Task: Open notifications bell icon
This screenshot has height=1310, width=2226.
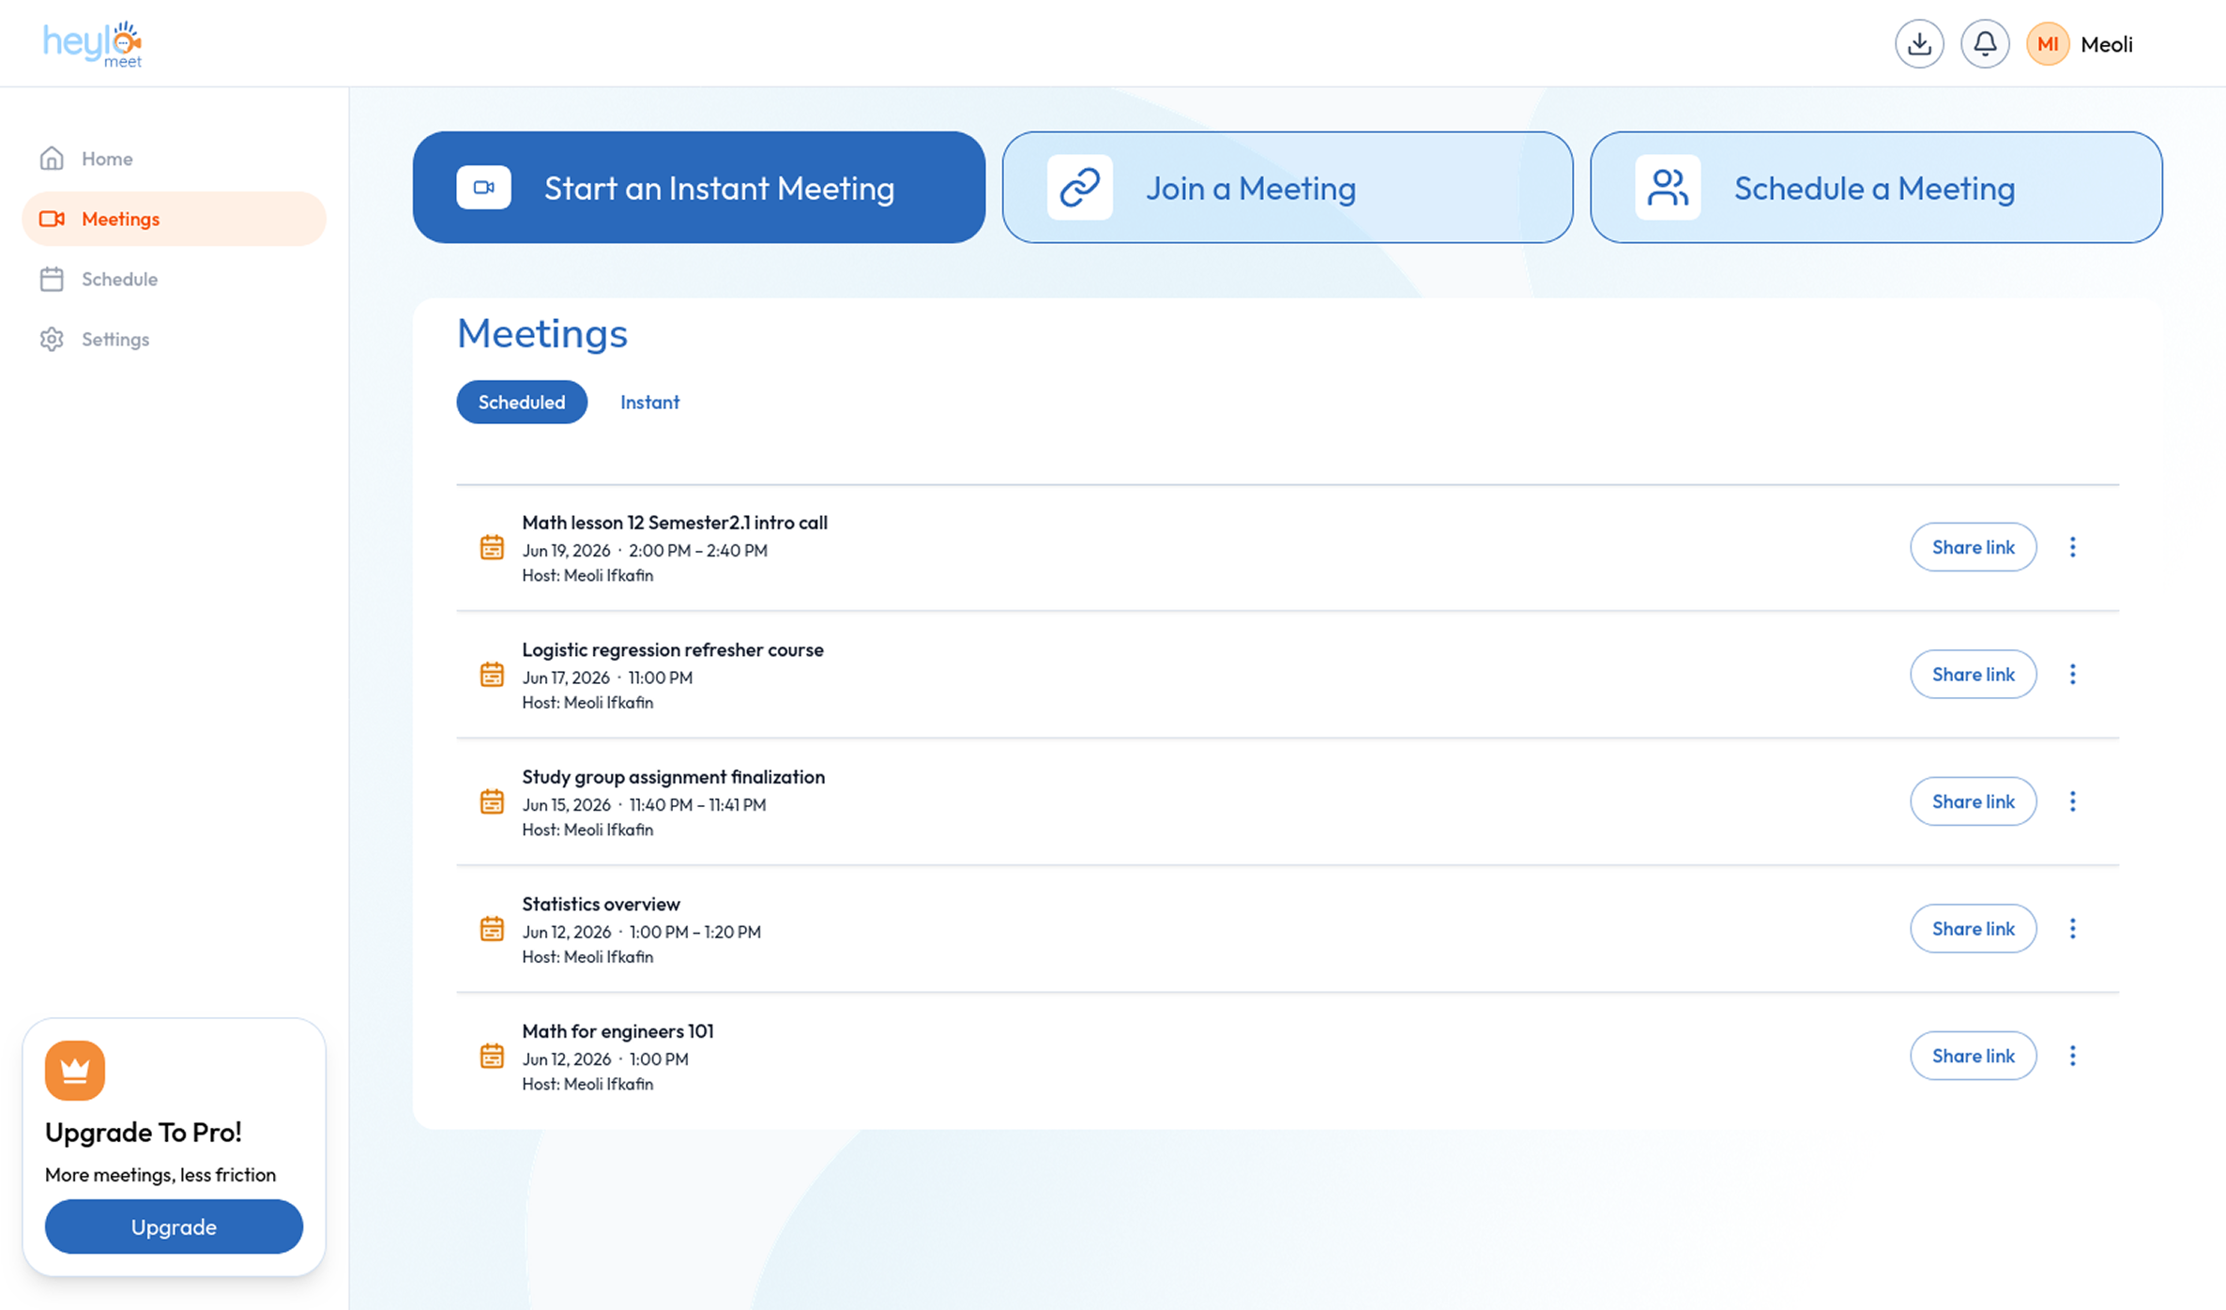Action: coord(1985,44)
